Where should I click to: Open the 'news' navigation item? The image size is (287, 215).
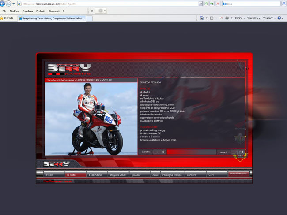[155, 175]
